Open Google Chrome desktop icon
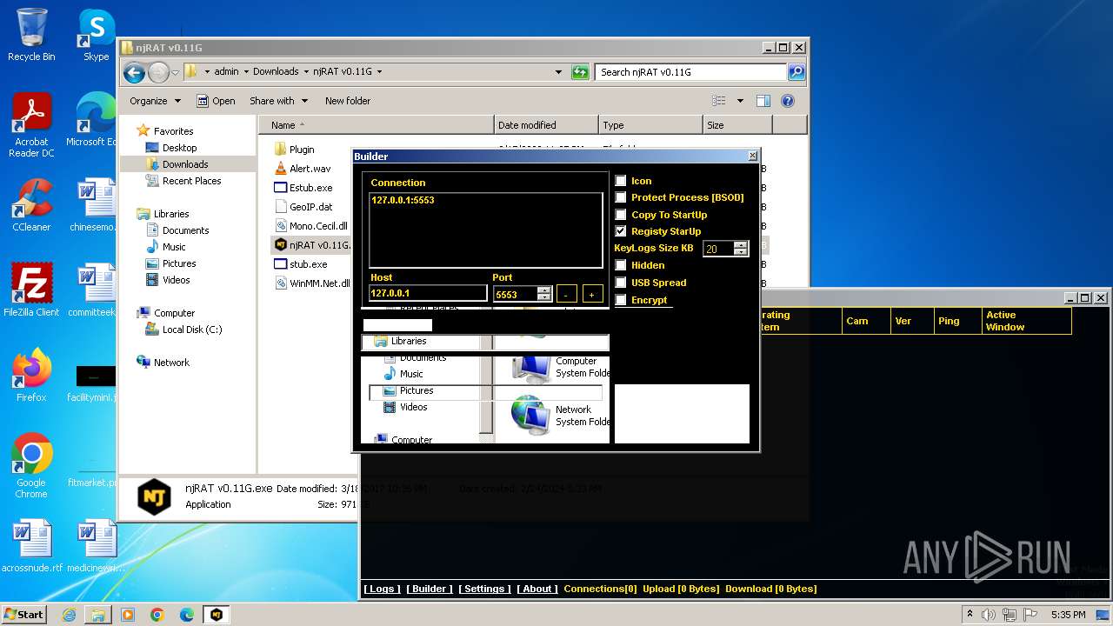 coord(31,466)
